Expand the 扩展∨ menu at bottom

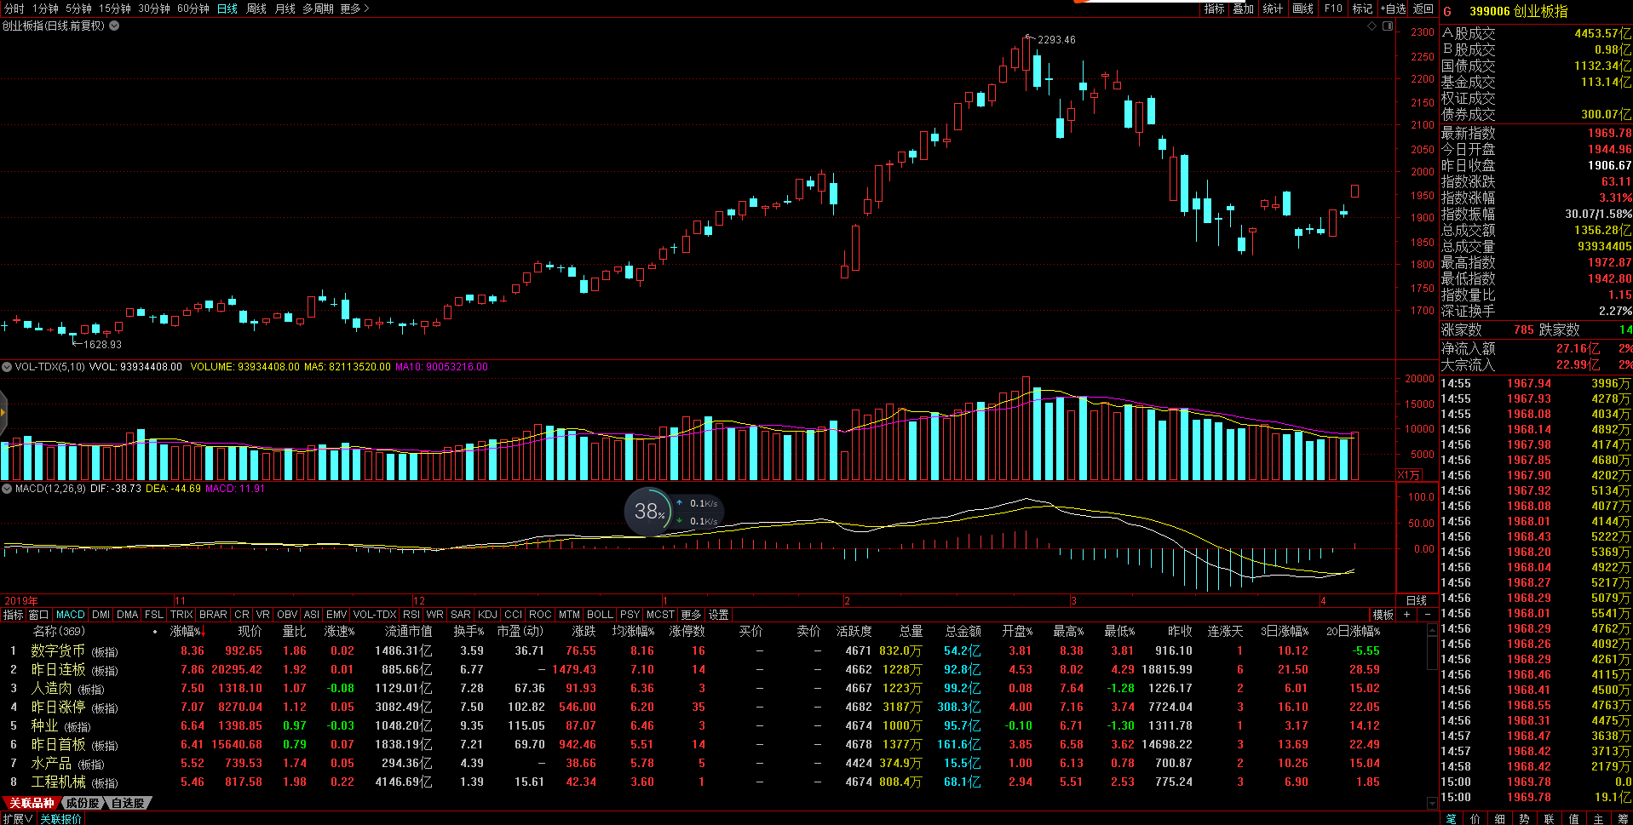pyautogui.click(x=18, y=818)
